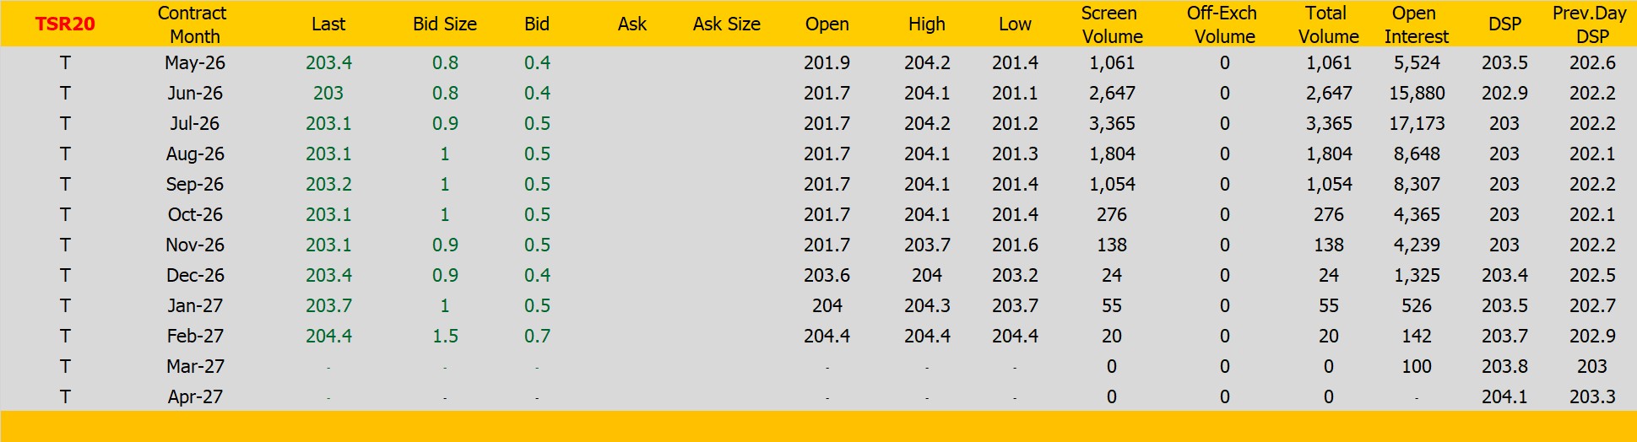Click the Prev.Day DSP column header
The width and height of the screenshot is (1637, 442).
click(x=1591, y=24)
